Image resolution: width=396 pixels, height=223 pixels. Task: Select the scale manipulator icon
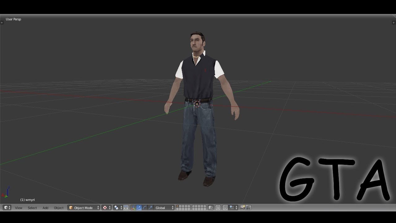pyautogui.click(x=150, y=208)
